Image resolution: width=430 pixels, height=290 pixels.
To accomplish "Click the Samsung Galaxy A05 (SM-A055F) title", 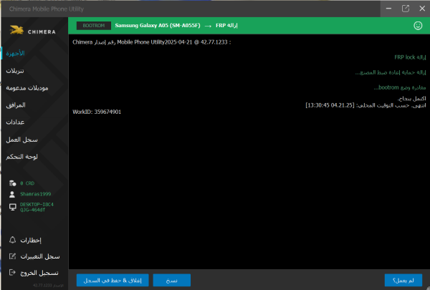I will tap(158, 26).
